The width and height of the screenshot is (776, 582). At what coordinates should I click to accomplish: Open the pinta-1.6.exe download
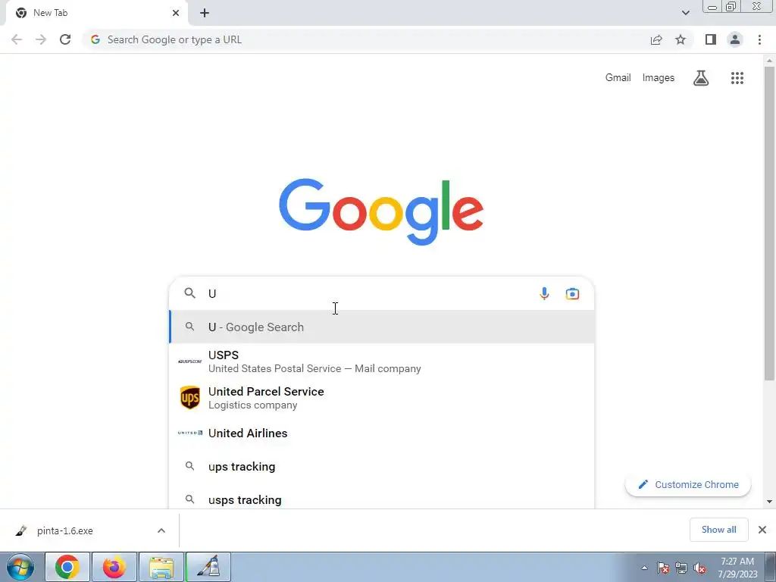tap(64, 530)
